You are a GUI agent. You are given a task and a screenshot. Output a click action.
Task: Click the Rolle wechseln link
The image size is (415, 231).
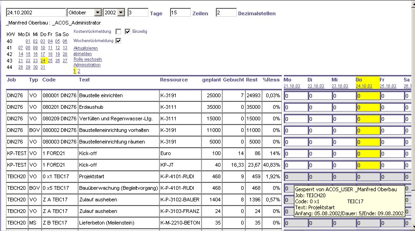[x=88, y=59]
